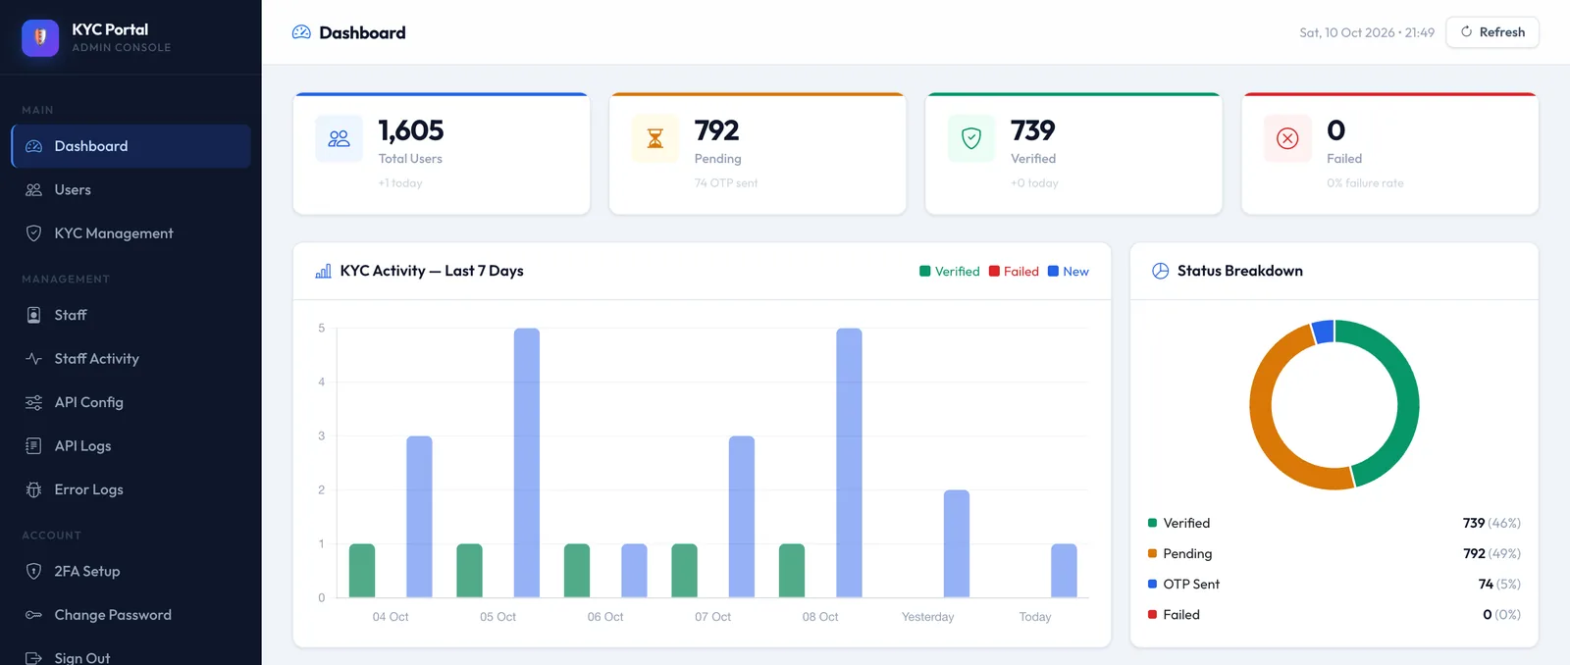This screenshot has width=1570, height=665.
Task: Click the pie icon beside Status Breakdown
Action: [1161, 271]
